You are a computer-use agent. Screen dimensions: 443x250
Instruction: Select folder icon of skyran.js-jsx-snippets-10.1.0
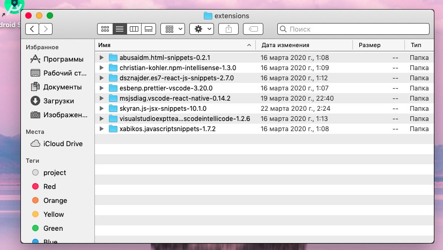coord(113,108)
